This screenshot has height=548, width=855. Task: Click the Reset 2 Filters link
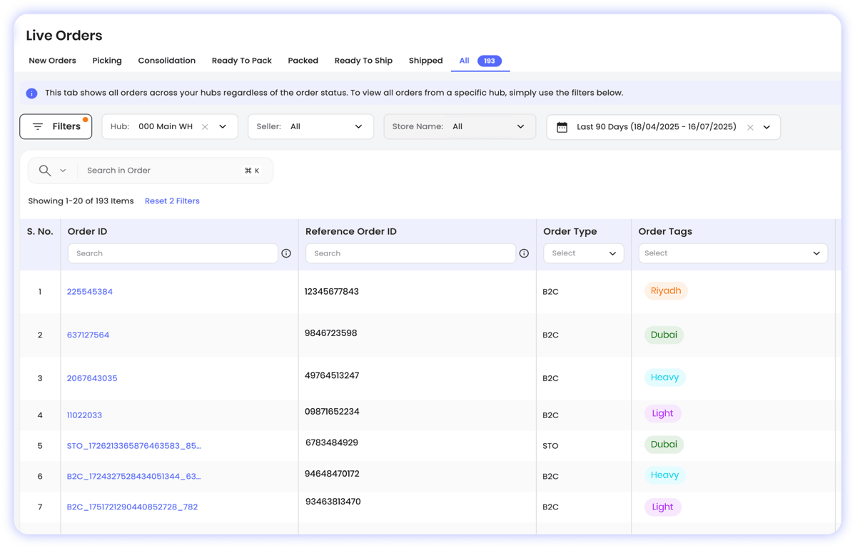[172, 201]
